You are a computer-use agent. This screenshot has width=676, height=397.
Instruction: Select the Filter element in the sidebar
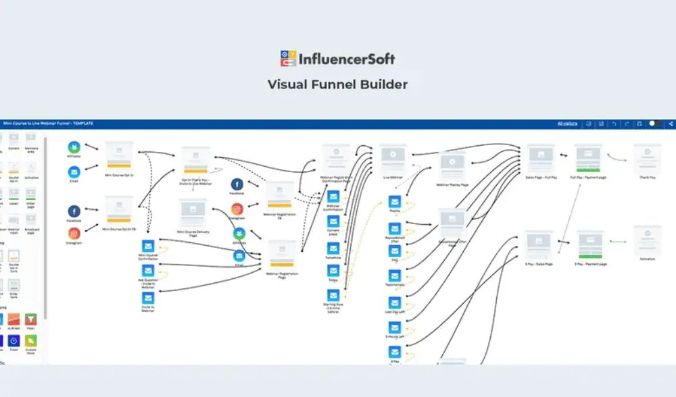(31, 319)
